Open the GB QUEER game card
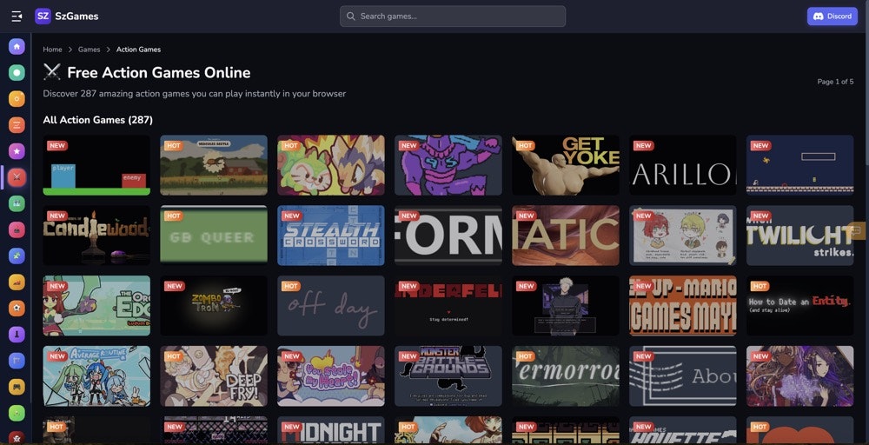Screen dimensions: 869x445 214,236
